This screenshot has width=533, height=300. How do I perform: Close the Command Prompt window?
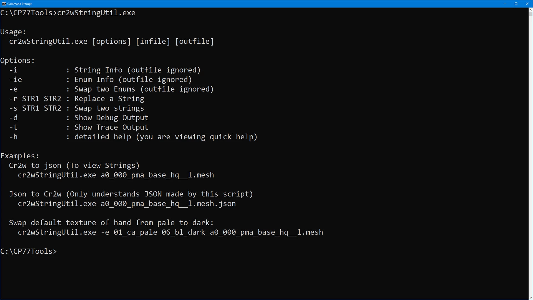(x=527, y=4)
